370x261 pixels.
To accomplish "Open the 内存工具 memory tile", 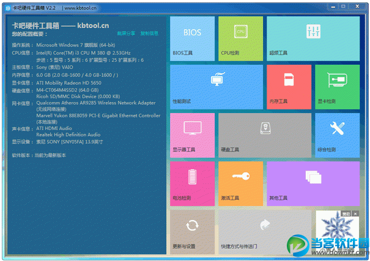I will click(289, 87).
